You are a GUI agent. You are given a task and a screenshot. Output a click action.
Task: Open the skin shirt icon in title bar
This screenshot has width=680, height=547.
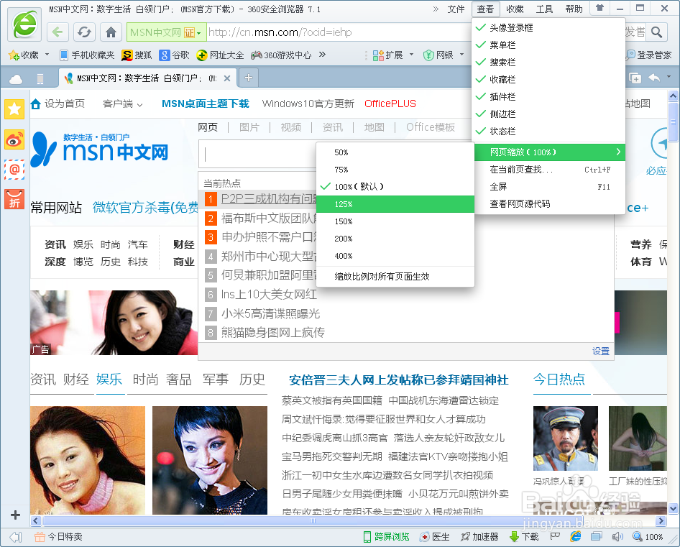tap(599, 8)
